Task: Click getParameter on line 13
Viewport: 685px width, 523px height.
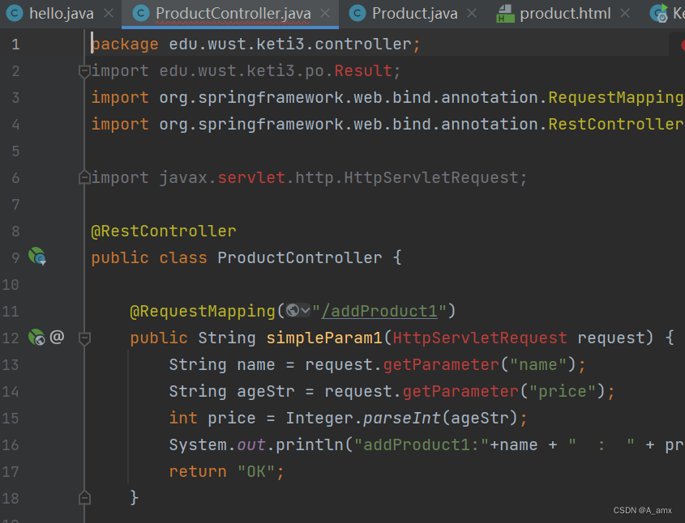Action: 441,364
